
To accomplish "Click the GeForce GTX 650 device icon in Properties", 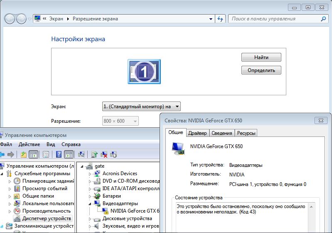I will (x=178, y=148).
